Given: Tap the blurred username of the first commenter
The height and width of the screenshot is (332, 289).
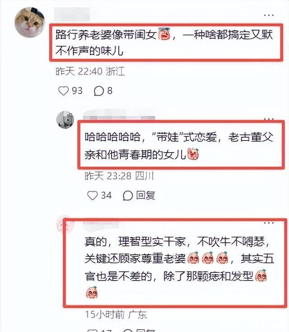Looking at the screenshot, I should pos(72,14).
